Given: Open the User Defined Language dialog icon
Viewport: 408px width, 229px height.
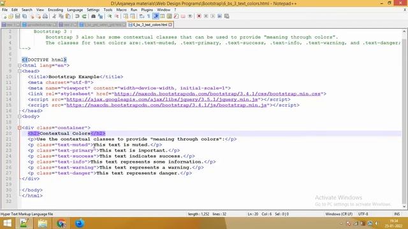Looking at the screenshot, I should coord(163,17).
